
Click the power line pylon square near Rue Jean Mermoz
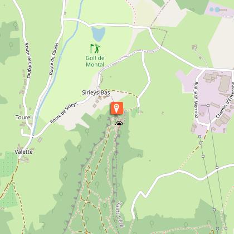point(208,105)
